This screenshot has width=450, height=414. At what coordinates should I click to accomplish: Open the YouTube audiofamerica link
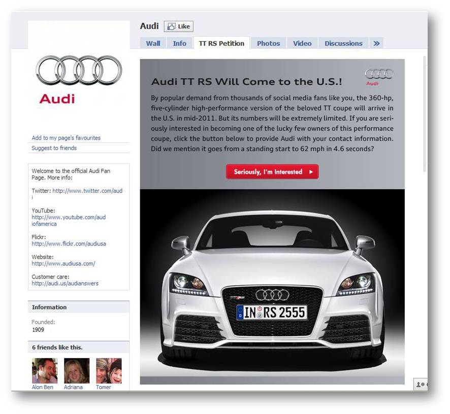pyautogui.click(x=69, y=221)
